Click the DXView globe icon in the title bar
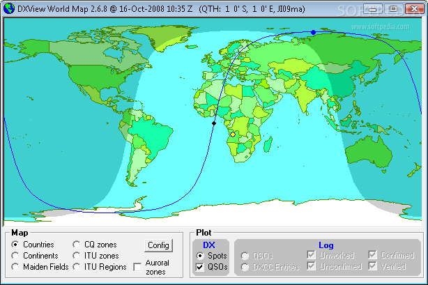Image resolution: width=428 pixels, height=285 pixels. (x=9, y=9)
